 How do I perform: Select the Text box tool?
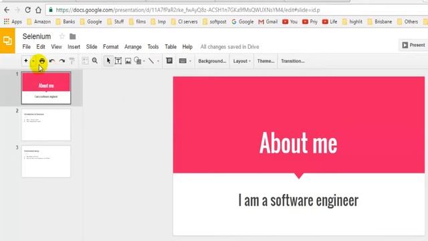point(118,61)
